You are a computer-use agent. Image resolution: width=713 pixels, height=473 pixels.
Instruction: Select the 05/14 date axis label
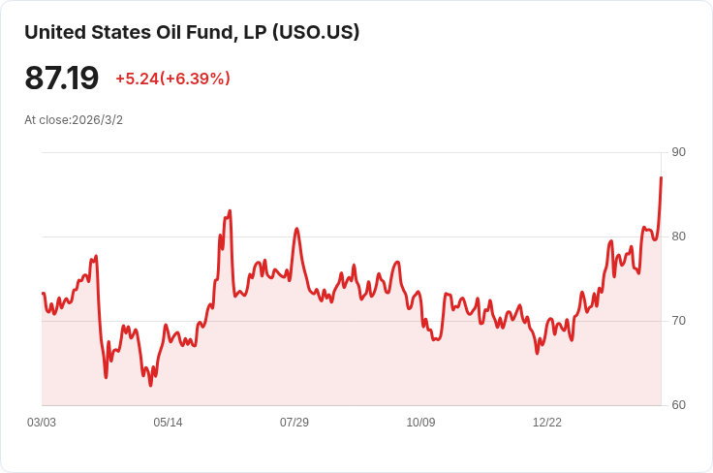tap(168, 423)
